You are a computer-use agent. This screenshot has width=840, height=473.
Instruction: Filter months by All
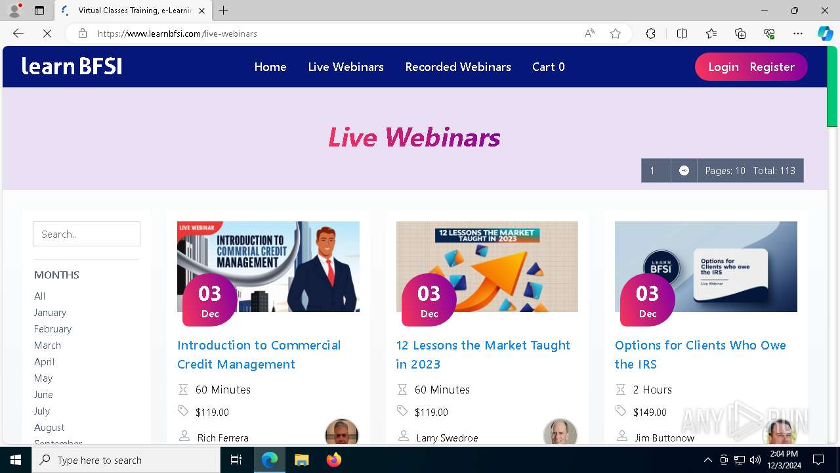click(40, 296)
